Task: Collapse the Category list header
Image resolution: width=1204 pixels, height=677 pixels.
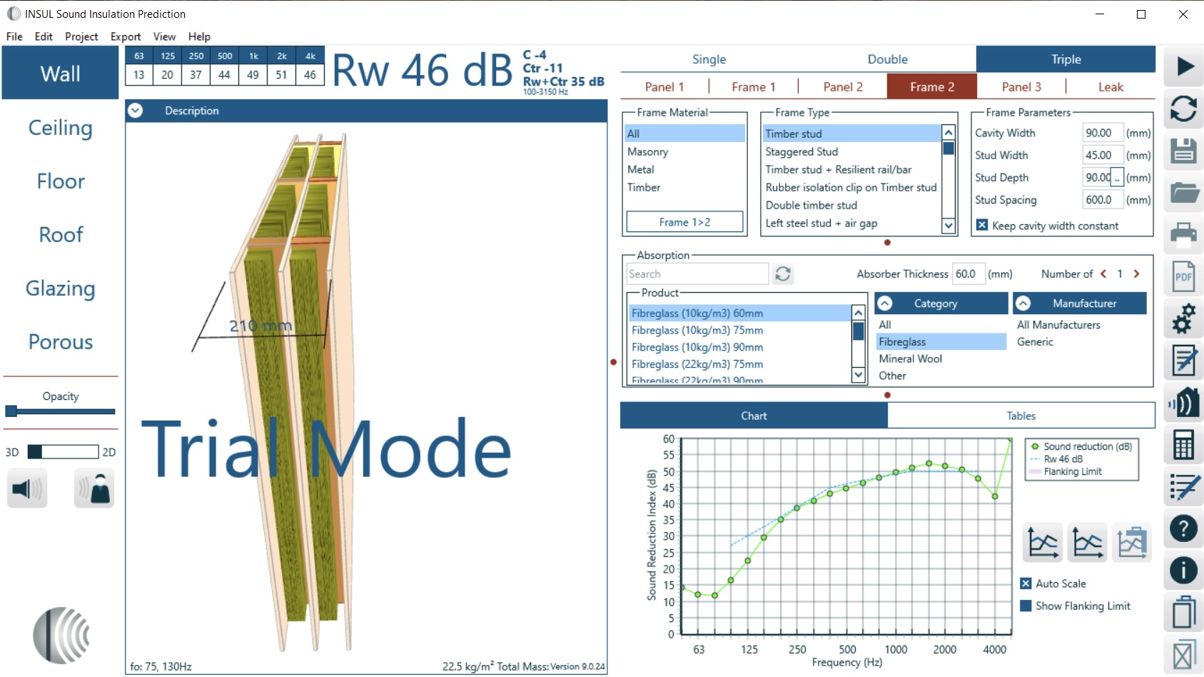Action: (x=885, y=304)
